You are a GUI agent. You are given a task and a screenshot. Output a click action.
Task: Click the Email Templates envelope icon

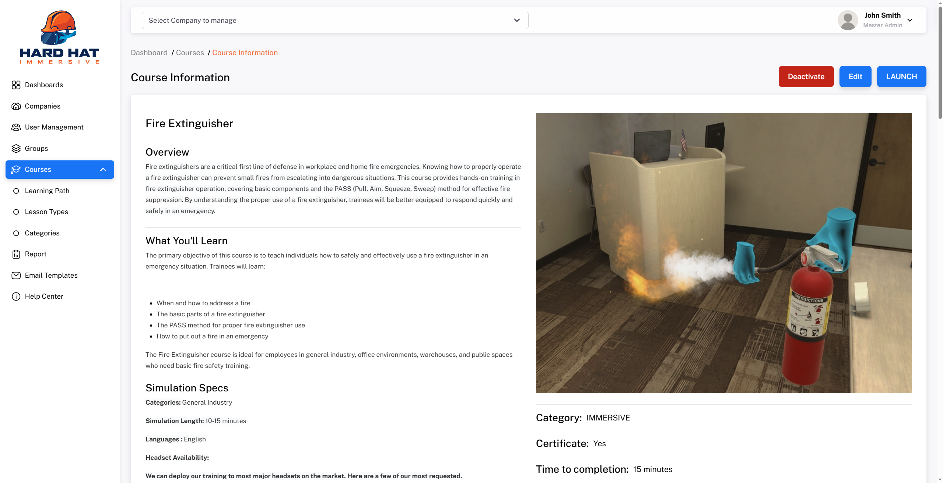16,275
